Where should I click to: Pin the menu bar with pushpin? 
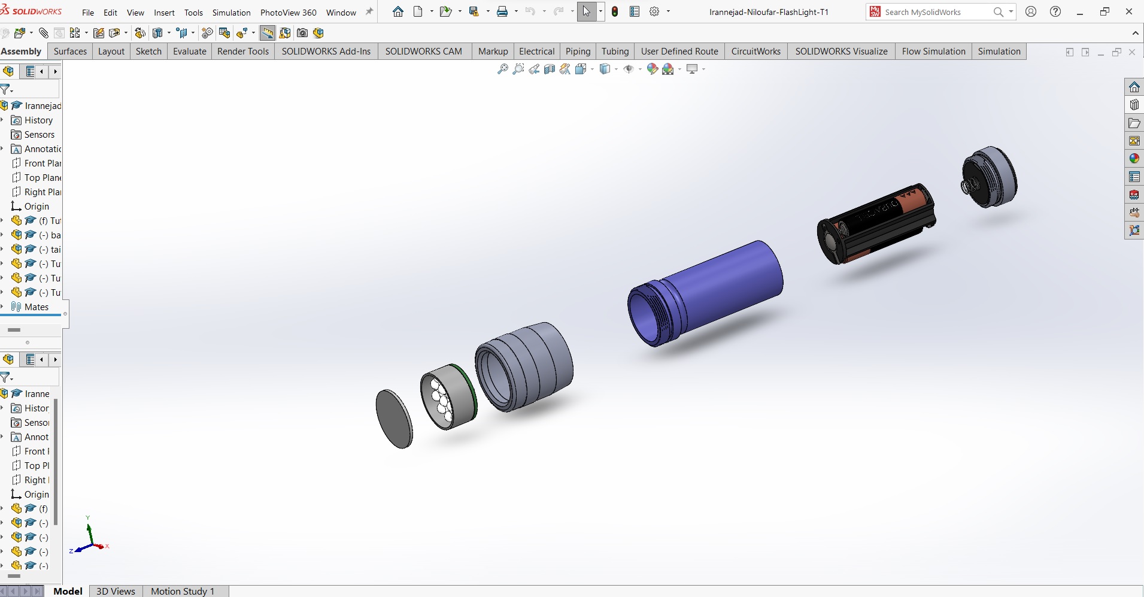(369, 12)
